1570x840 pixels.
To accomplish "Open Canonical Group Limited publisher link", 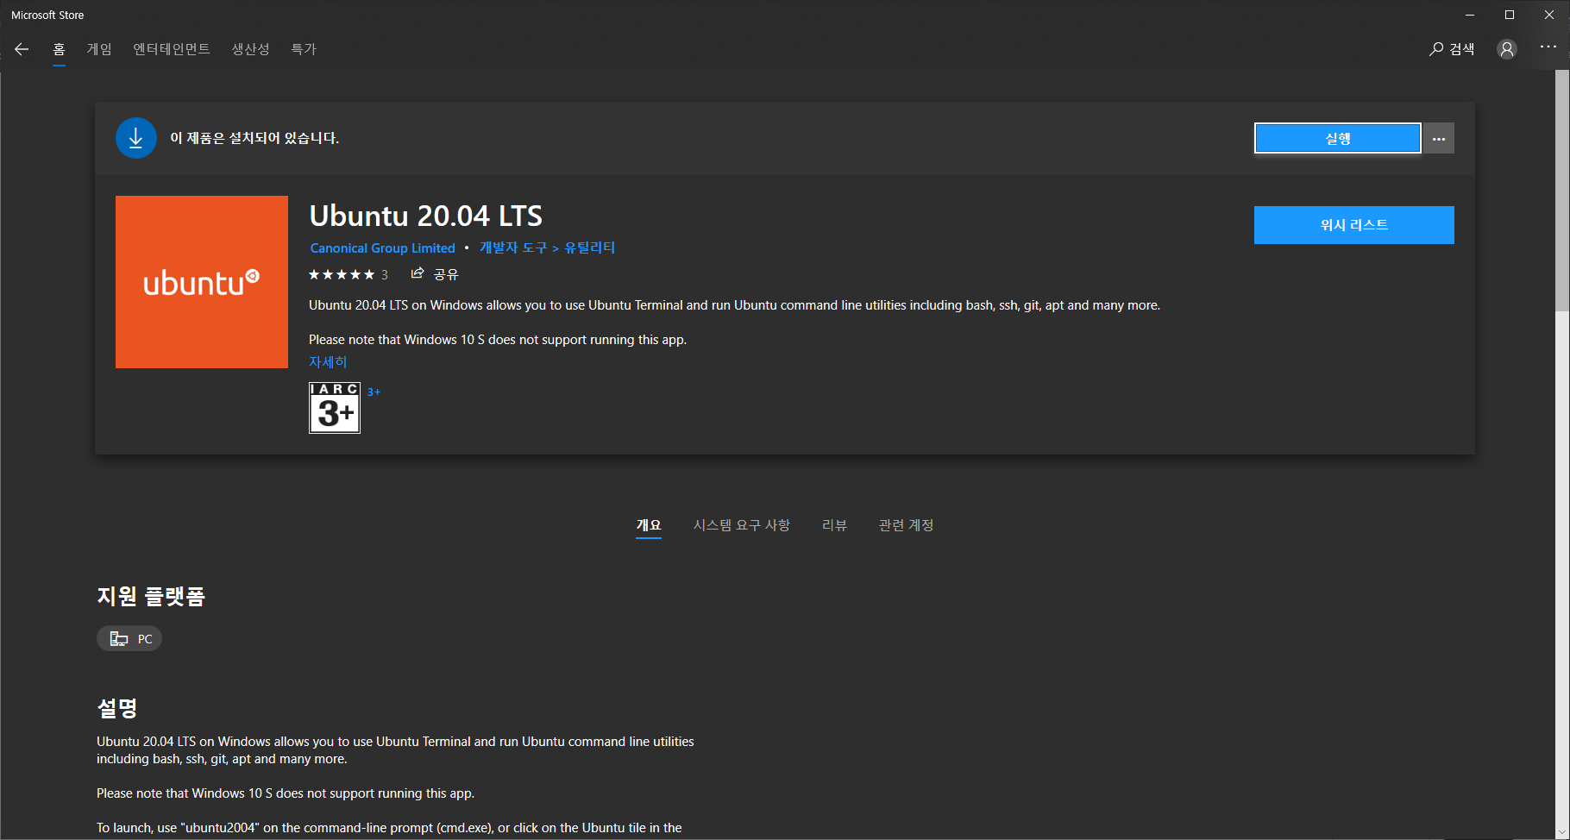I will [382, 248].
